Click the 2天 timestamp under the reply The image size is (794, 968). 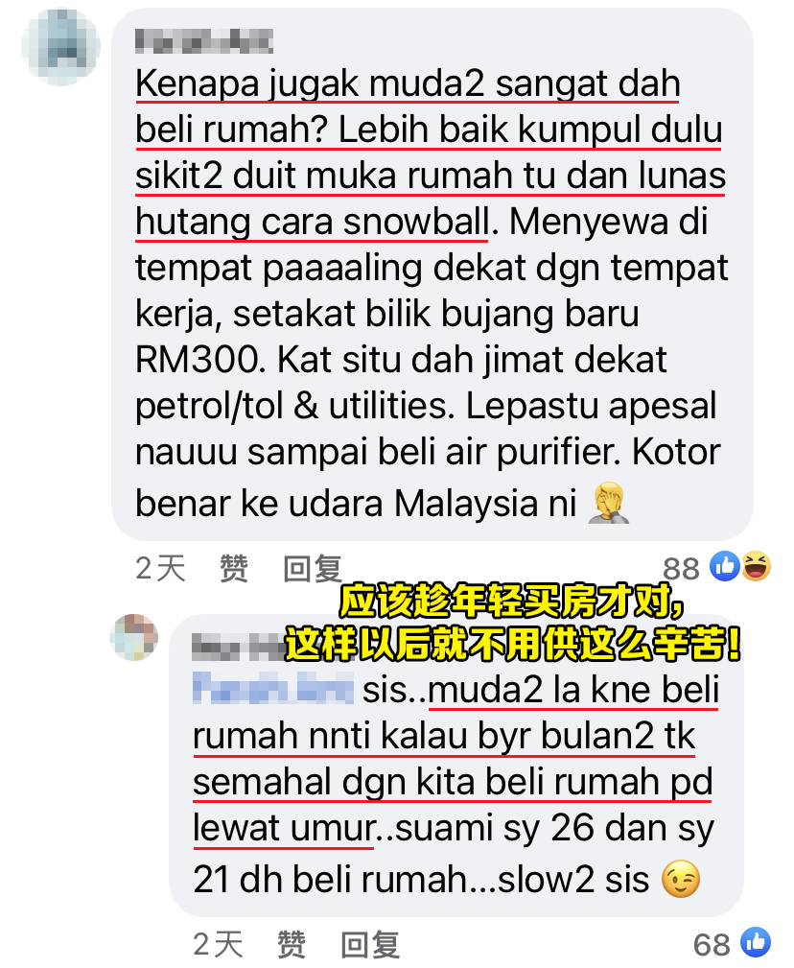218,945
